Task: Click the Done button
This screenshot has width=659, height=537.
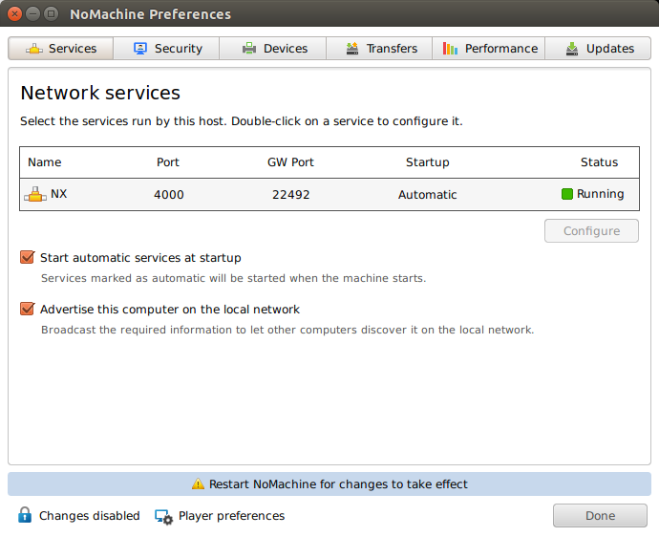Action: 600,516
